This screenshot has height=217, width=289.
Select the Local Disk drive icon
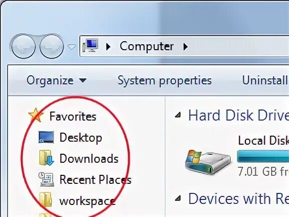(x=208, y=162)
